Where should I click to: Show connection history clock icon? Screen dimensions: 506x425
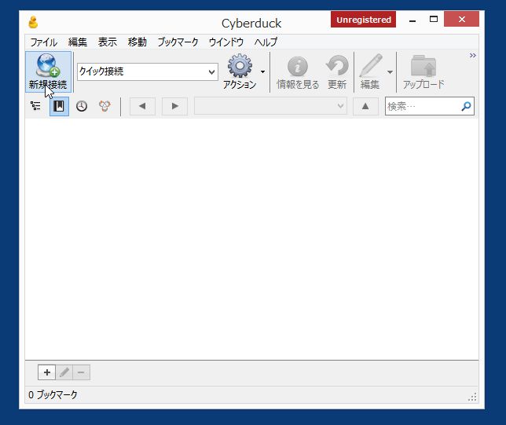[82, 106]
